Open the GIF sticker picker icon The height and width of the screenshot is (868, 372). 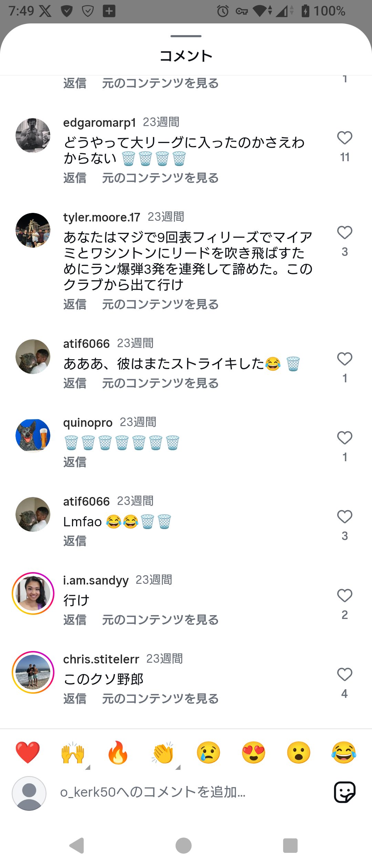pyautogui.click(x=344, y=792)
